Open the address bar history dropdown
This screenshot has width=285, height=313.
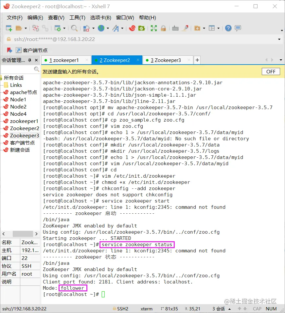[279, 39]
